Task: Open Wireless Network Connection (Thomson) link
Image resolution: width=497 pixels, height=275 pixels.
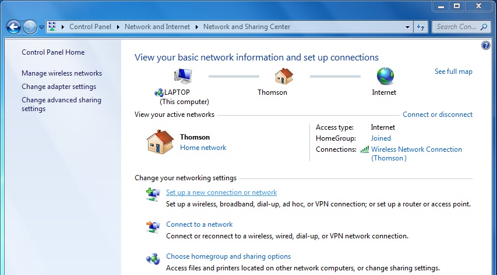Action: (417, 153)
